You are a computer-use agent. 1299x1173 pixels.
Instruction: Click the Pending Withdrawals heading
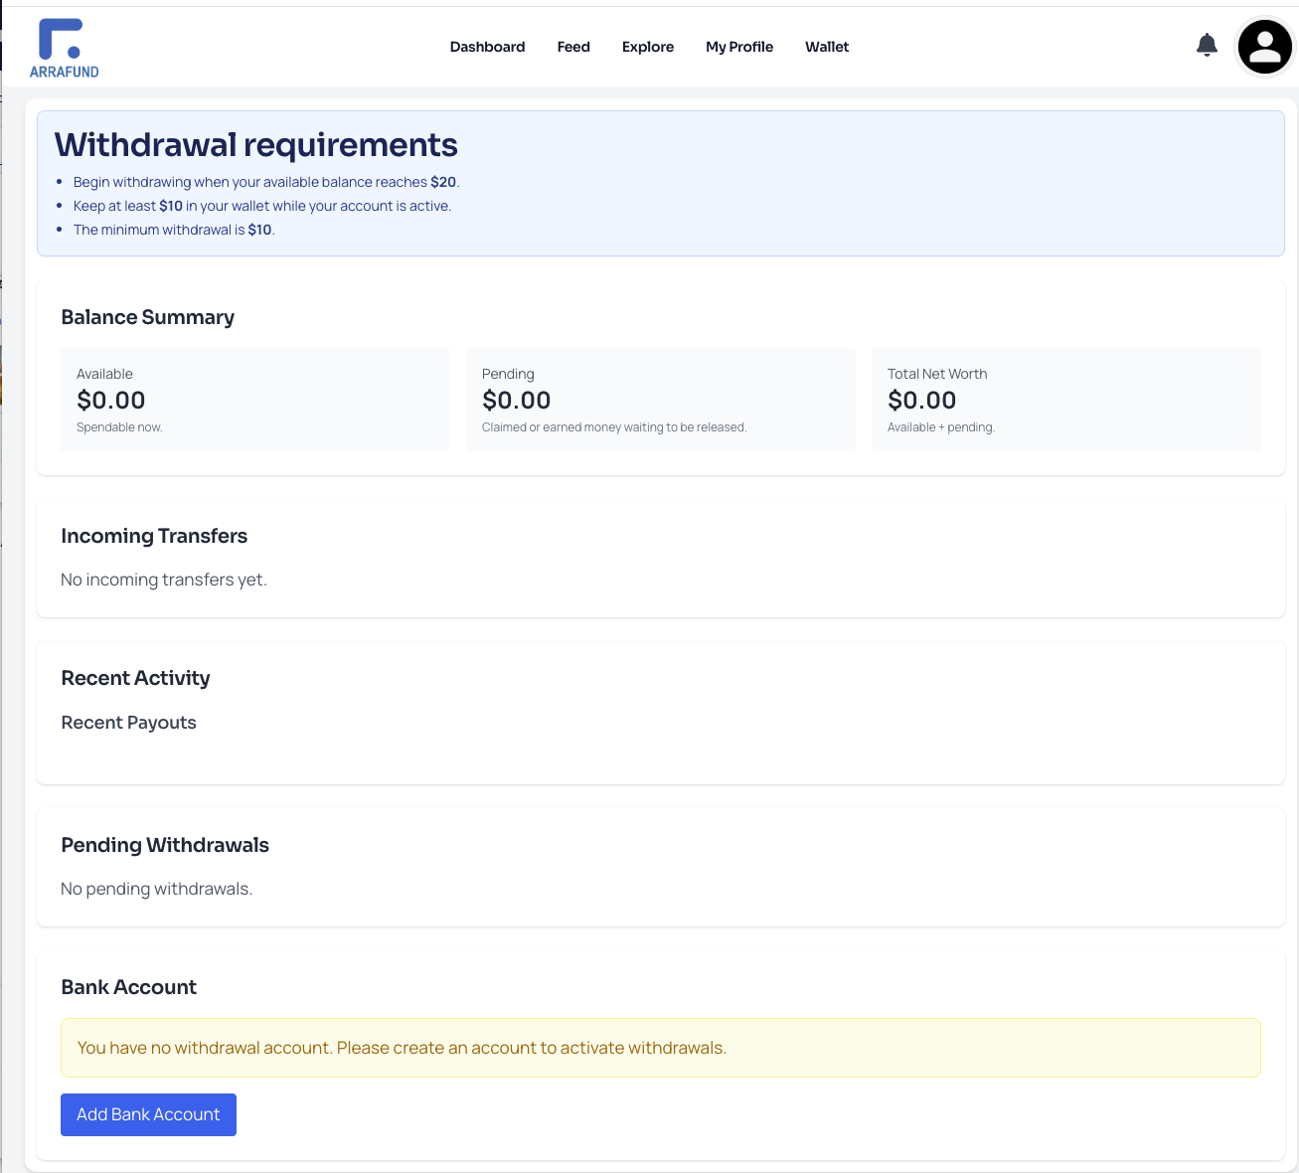tap(165, 845)
